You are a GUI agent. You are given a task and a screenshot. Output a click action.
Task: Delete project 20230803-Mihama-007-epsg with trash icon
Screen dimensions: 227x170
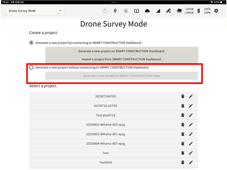click(183, 134)
